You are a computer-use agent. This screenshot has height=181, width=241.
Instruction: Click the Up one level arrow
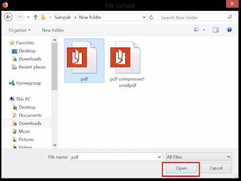pos(36,18)
